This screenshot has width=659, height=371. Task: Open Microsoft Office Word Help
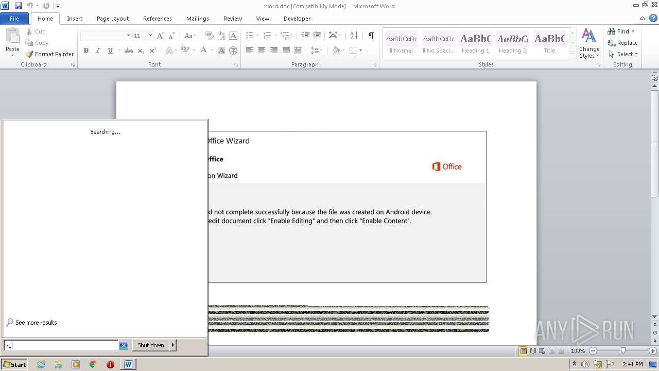point(653,18)
